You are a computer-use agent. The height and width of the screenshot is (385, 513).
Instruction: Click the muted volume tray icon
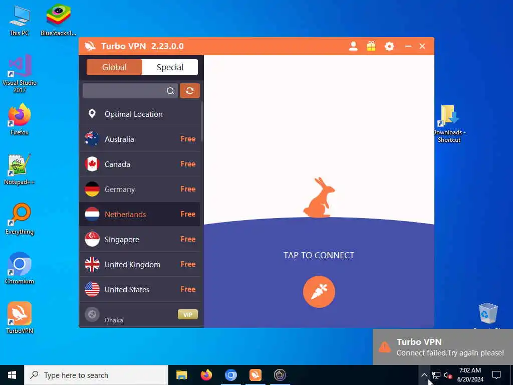pos(448,375)
